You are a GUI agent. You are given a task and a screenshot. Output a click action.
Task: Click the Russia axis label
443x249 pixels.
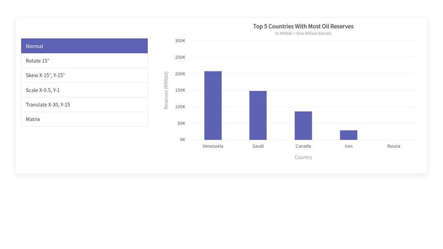click(x=394, y=146)
